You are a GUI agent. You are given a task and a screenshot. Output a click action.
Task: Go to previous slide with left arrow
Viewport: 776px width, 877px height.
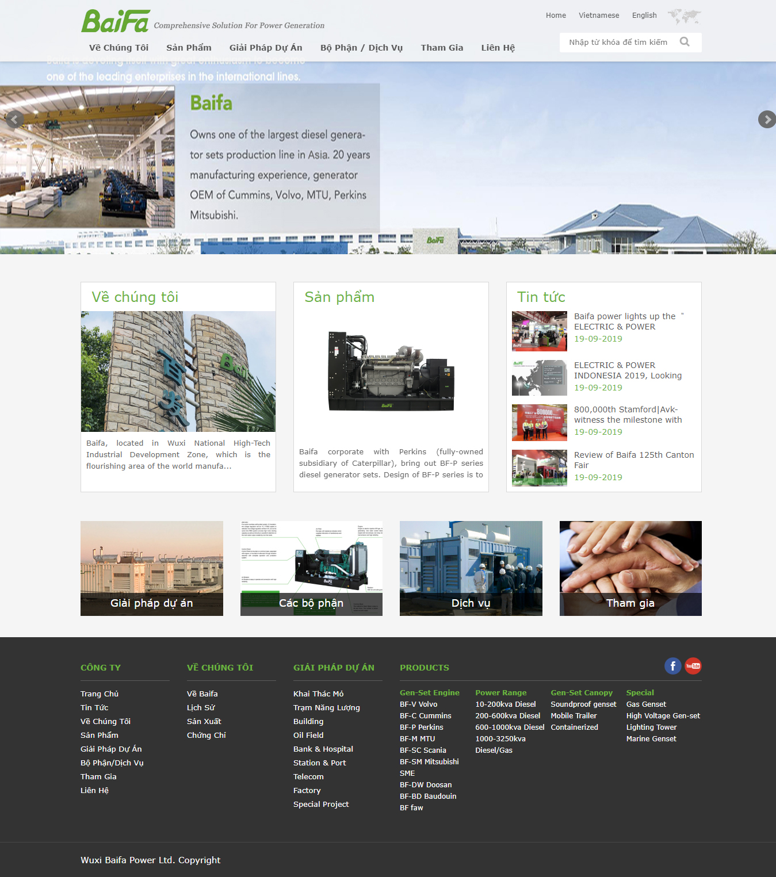(14, 120)
